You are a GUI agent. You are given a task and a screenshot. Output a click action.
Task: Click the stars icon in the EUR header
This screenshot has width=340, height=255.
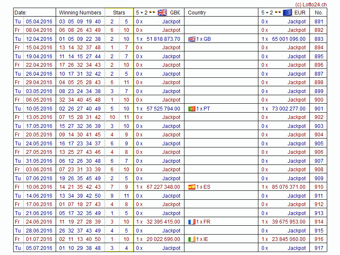(x=278, y=12)
